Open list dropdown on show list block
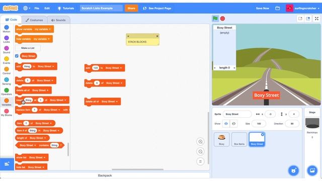The height and width of the screenshot is (181, 322). click(44, 157)
